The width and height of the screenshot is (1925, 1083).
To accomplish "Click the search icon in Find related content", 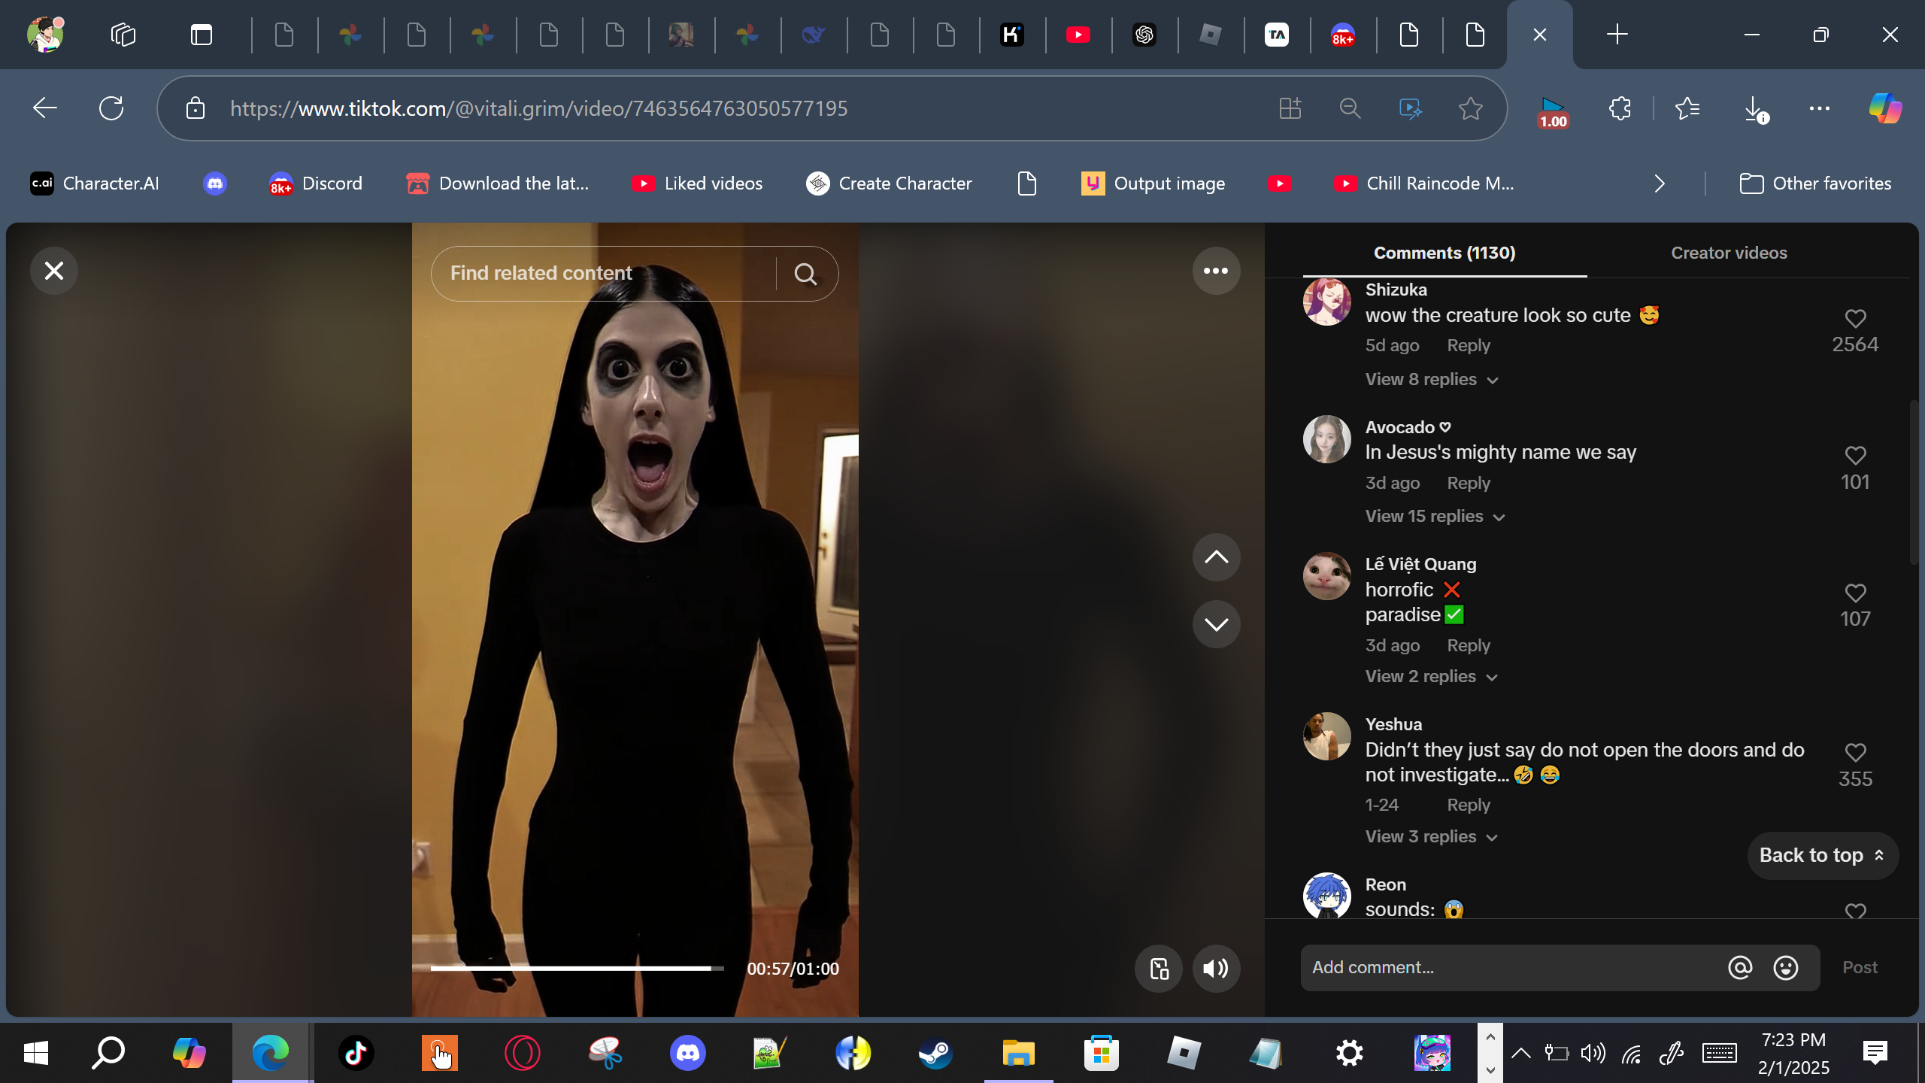I will tap(805, 275).
